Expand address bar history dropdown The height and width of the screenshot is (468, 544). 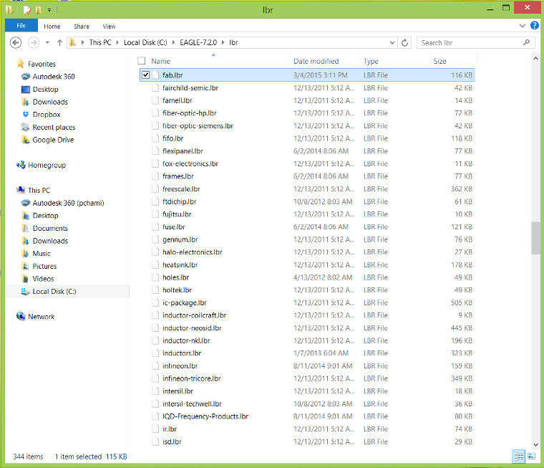click(x=392, y=43)
